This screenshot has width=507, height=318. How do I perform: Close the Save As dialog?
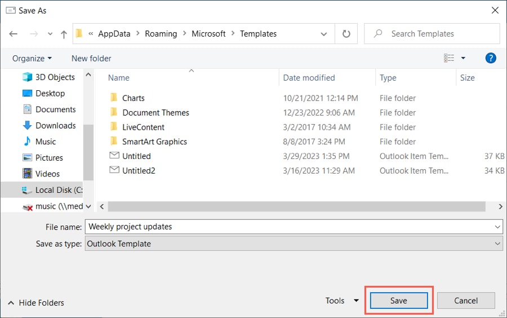495,10
